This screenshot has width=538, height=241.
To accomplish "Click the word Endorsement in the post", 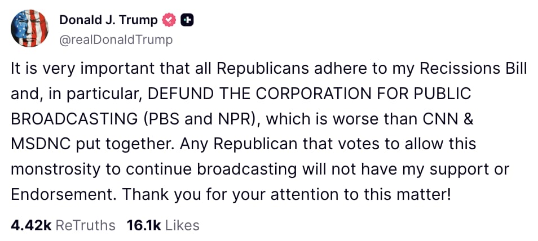I will coord(64,194).
